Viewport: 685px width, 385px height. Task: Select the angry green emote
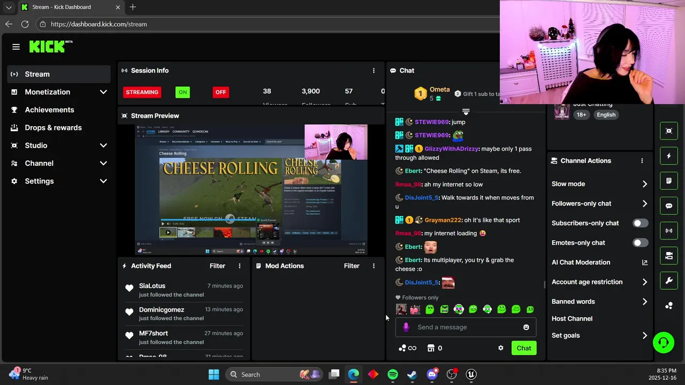coord(444,309)
